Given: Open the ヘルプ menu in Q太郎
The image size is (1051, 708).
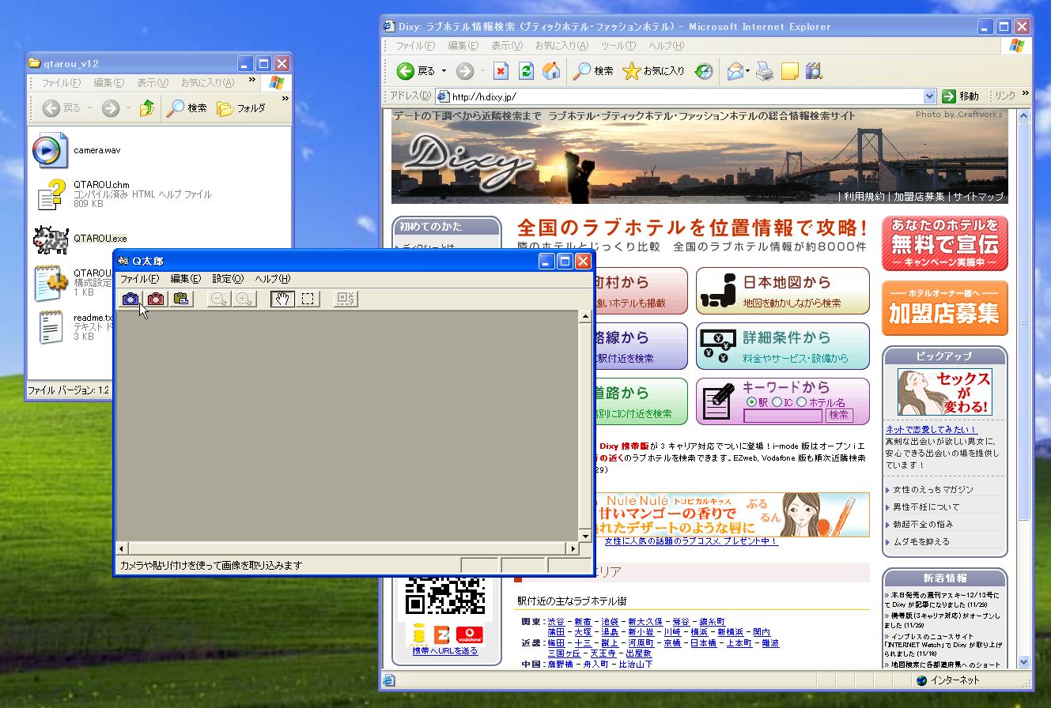Looking at the screenshot, I should (x=272, y=279).
